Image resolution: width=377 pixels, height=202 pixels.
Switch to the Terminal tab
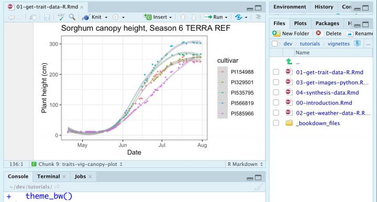[x=49, y=176]
